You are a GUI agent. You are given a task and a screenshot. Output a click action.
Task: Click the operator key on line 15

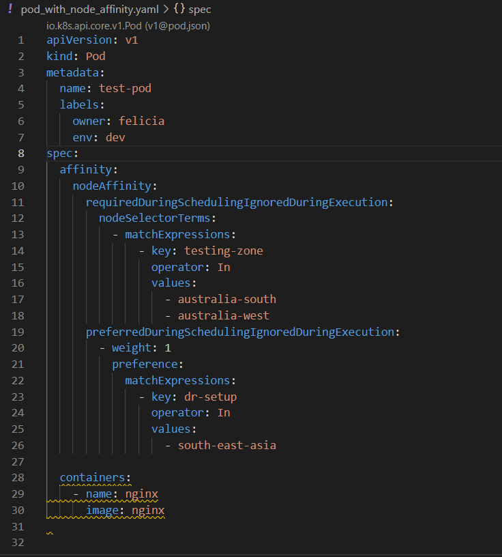pyautogui.click(x=178, y=267)
